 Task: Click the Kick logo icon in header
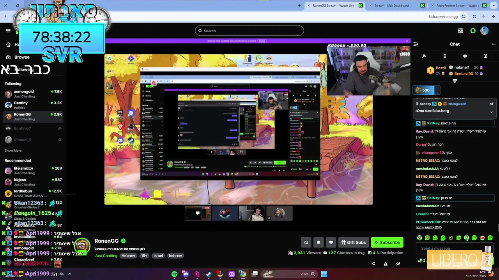pos(473,31)
